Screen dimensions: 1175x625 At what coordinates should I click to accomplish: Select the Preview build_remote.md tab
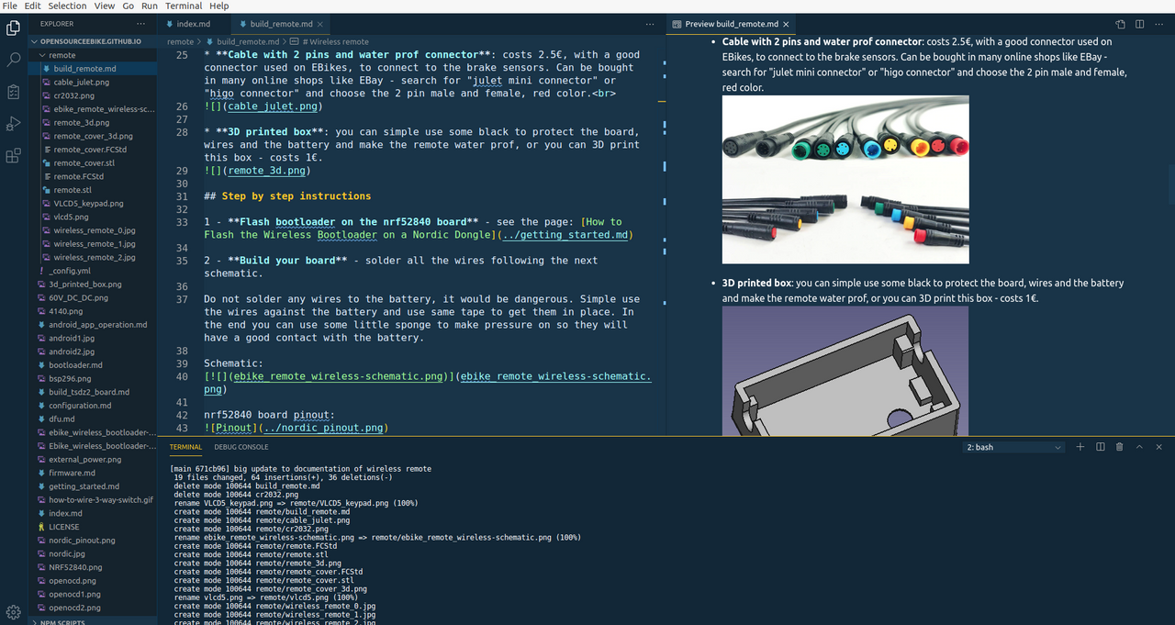pos(731,24)
